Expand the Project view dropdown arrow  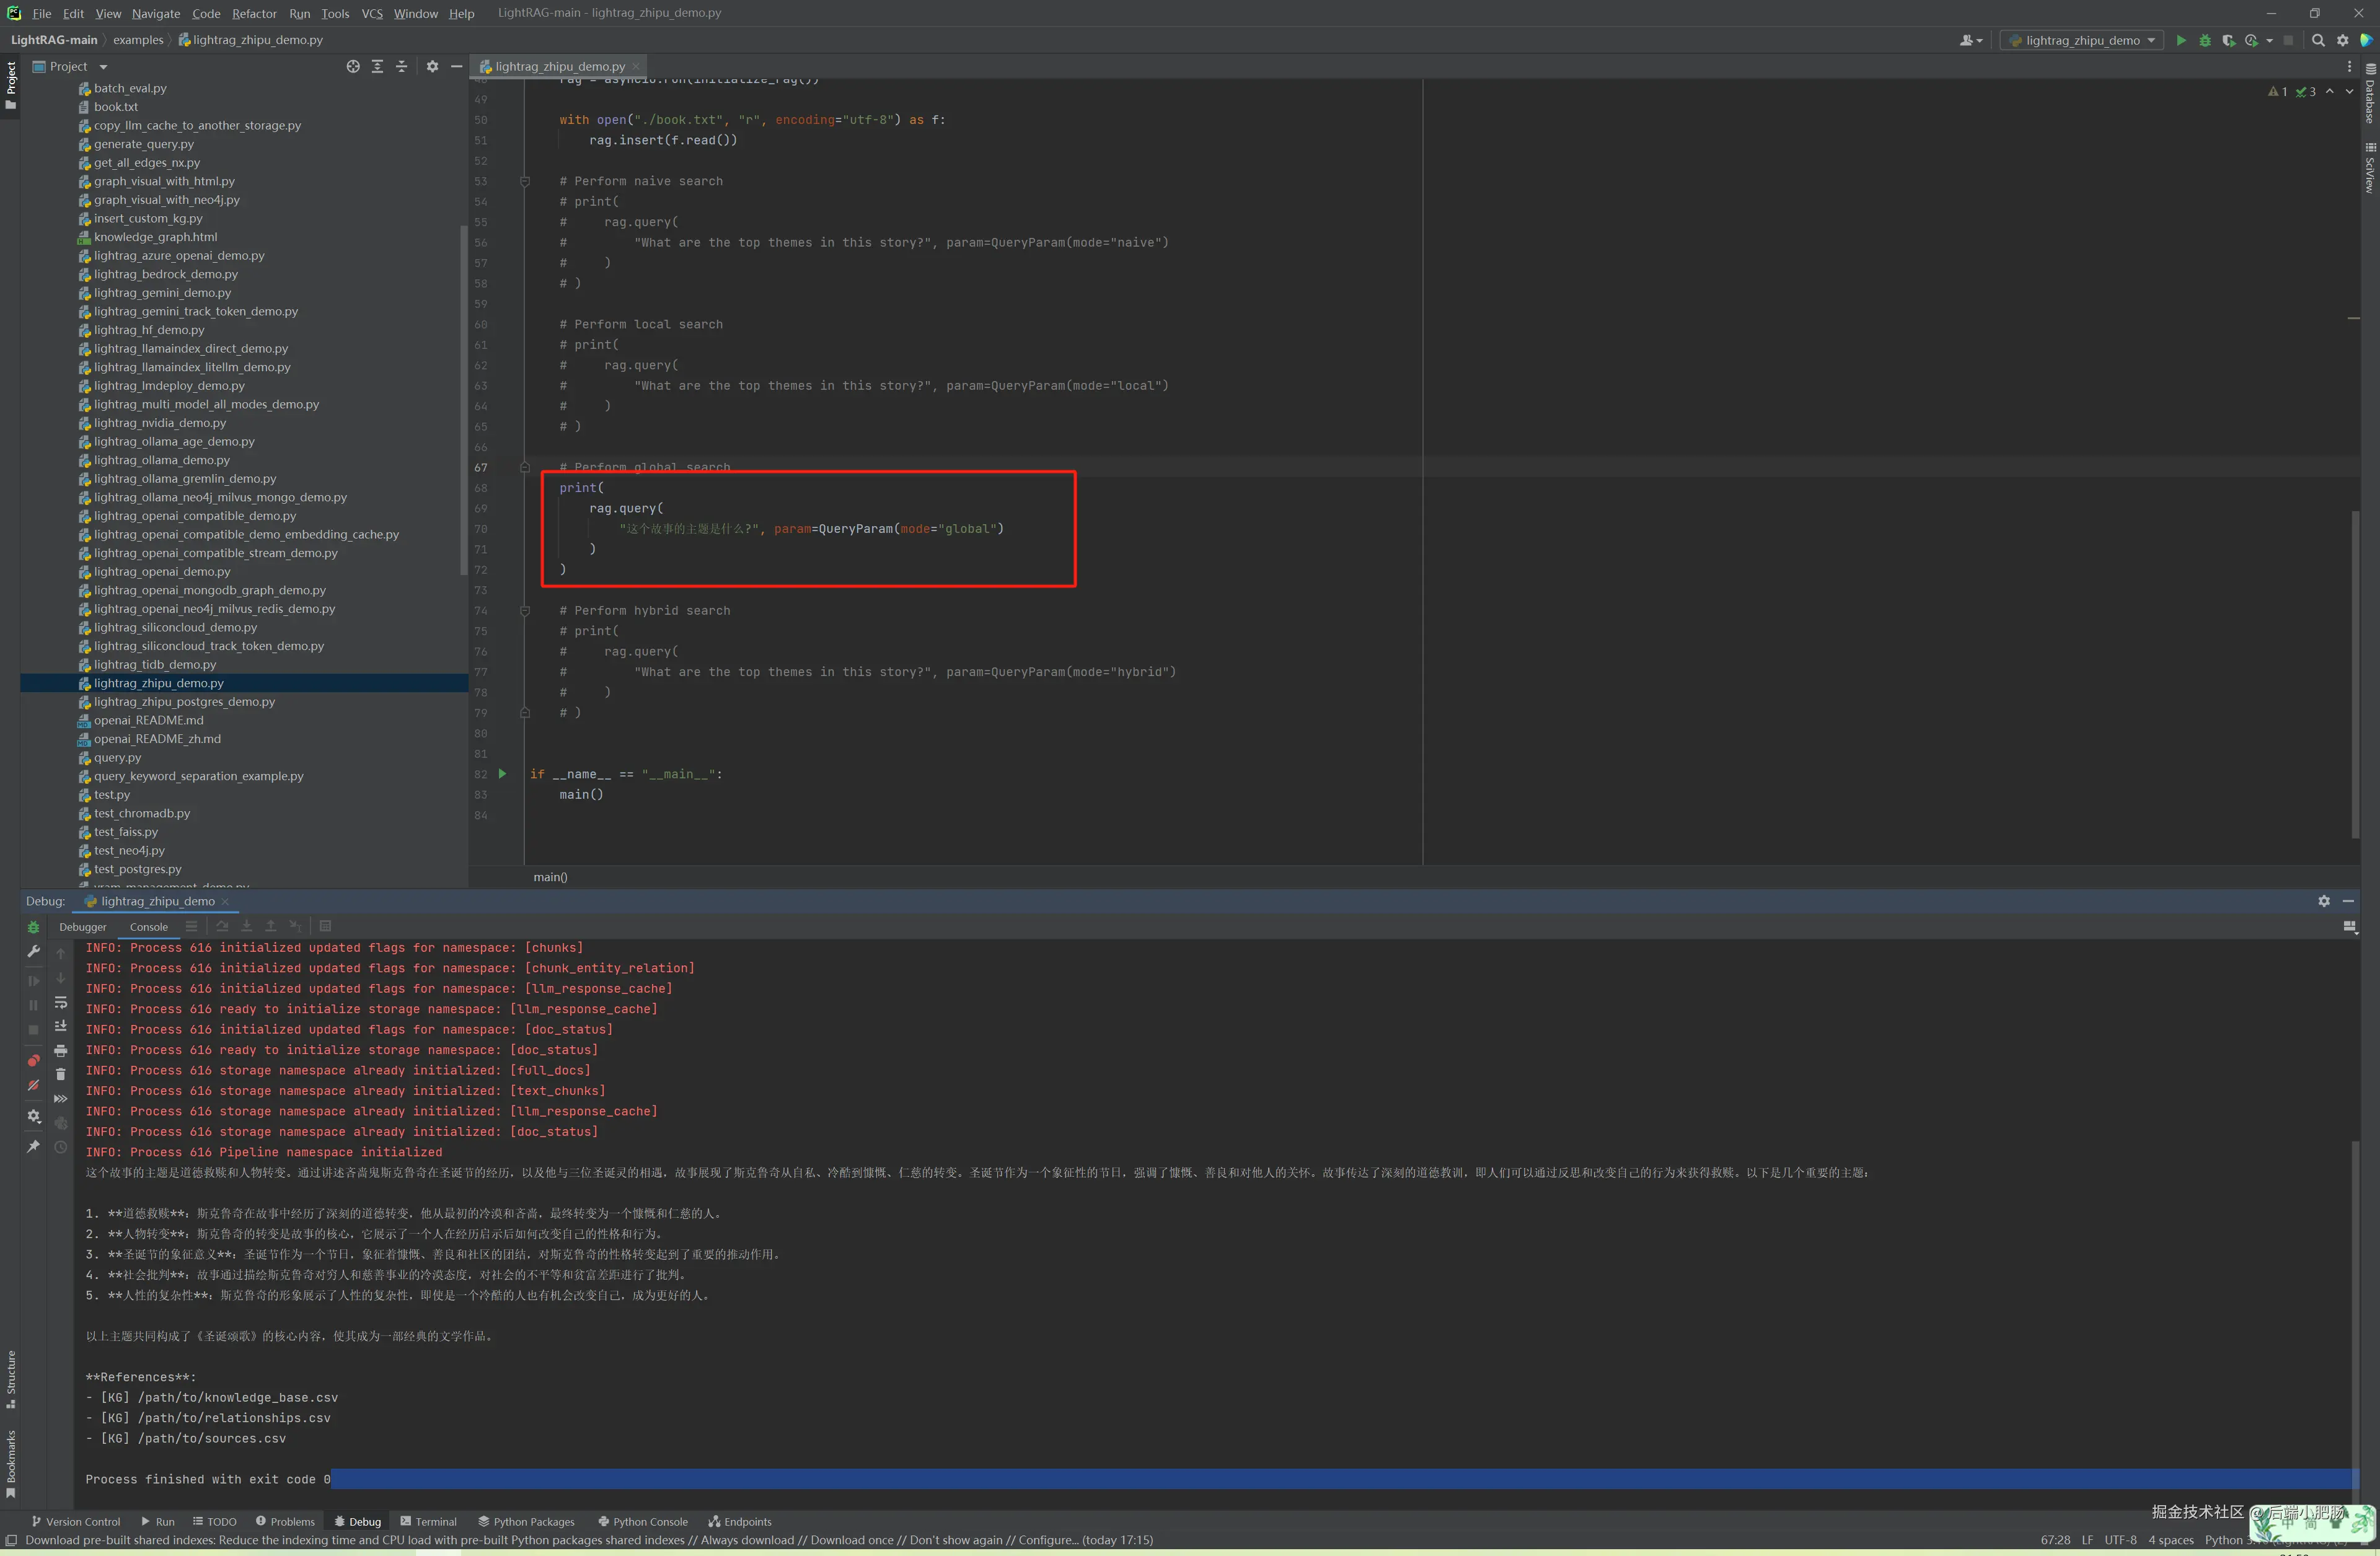click(x=103, y=67)
